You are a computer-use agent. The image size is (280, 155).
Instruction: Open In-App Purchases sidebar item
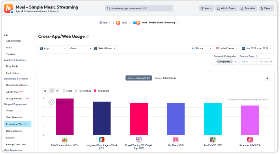[18, 99]
